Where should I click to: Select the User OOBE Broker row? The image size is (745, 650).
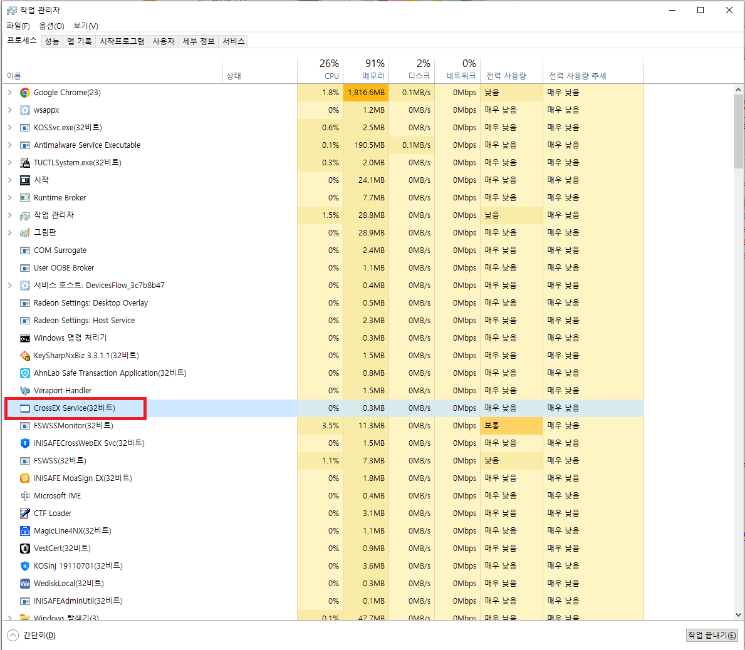point(323,268)
